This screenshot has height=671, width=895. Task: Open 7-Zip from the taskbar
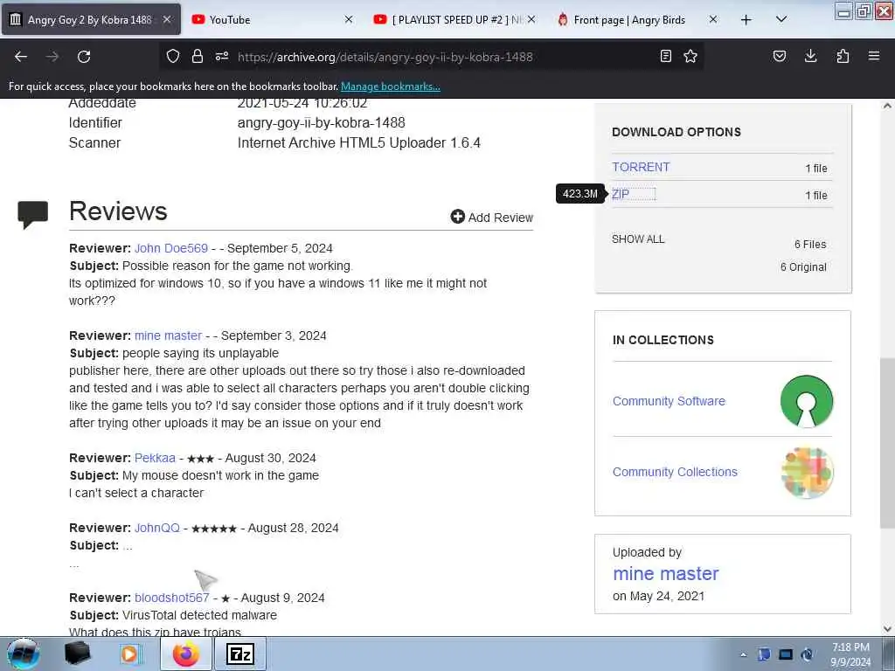(x=240, y=654)
